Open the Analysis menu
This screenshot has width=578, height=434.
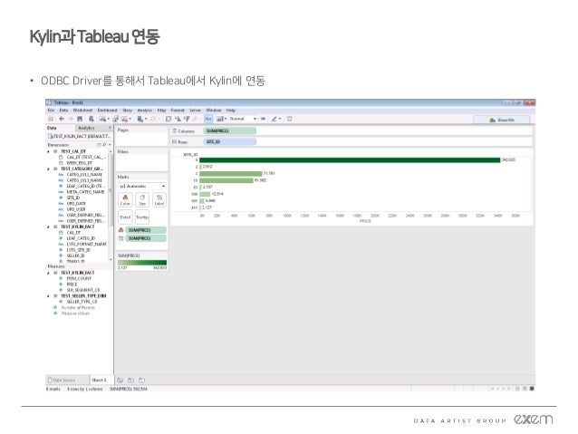click(x=145, y=111)
